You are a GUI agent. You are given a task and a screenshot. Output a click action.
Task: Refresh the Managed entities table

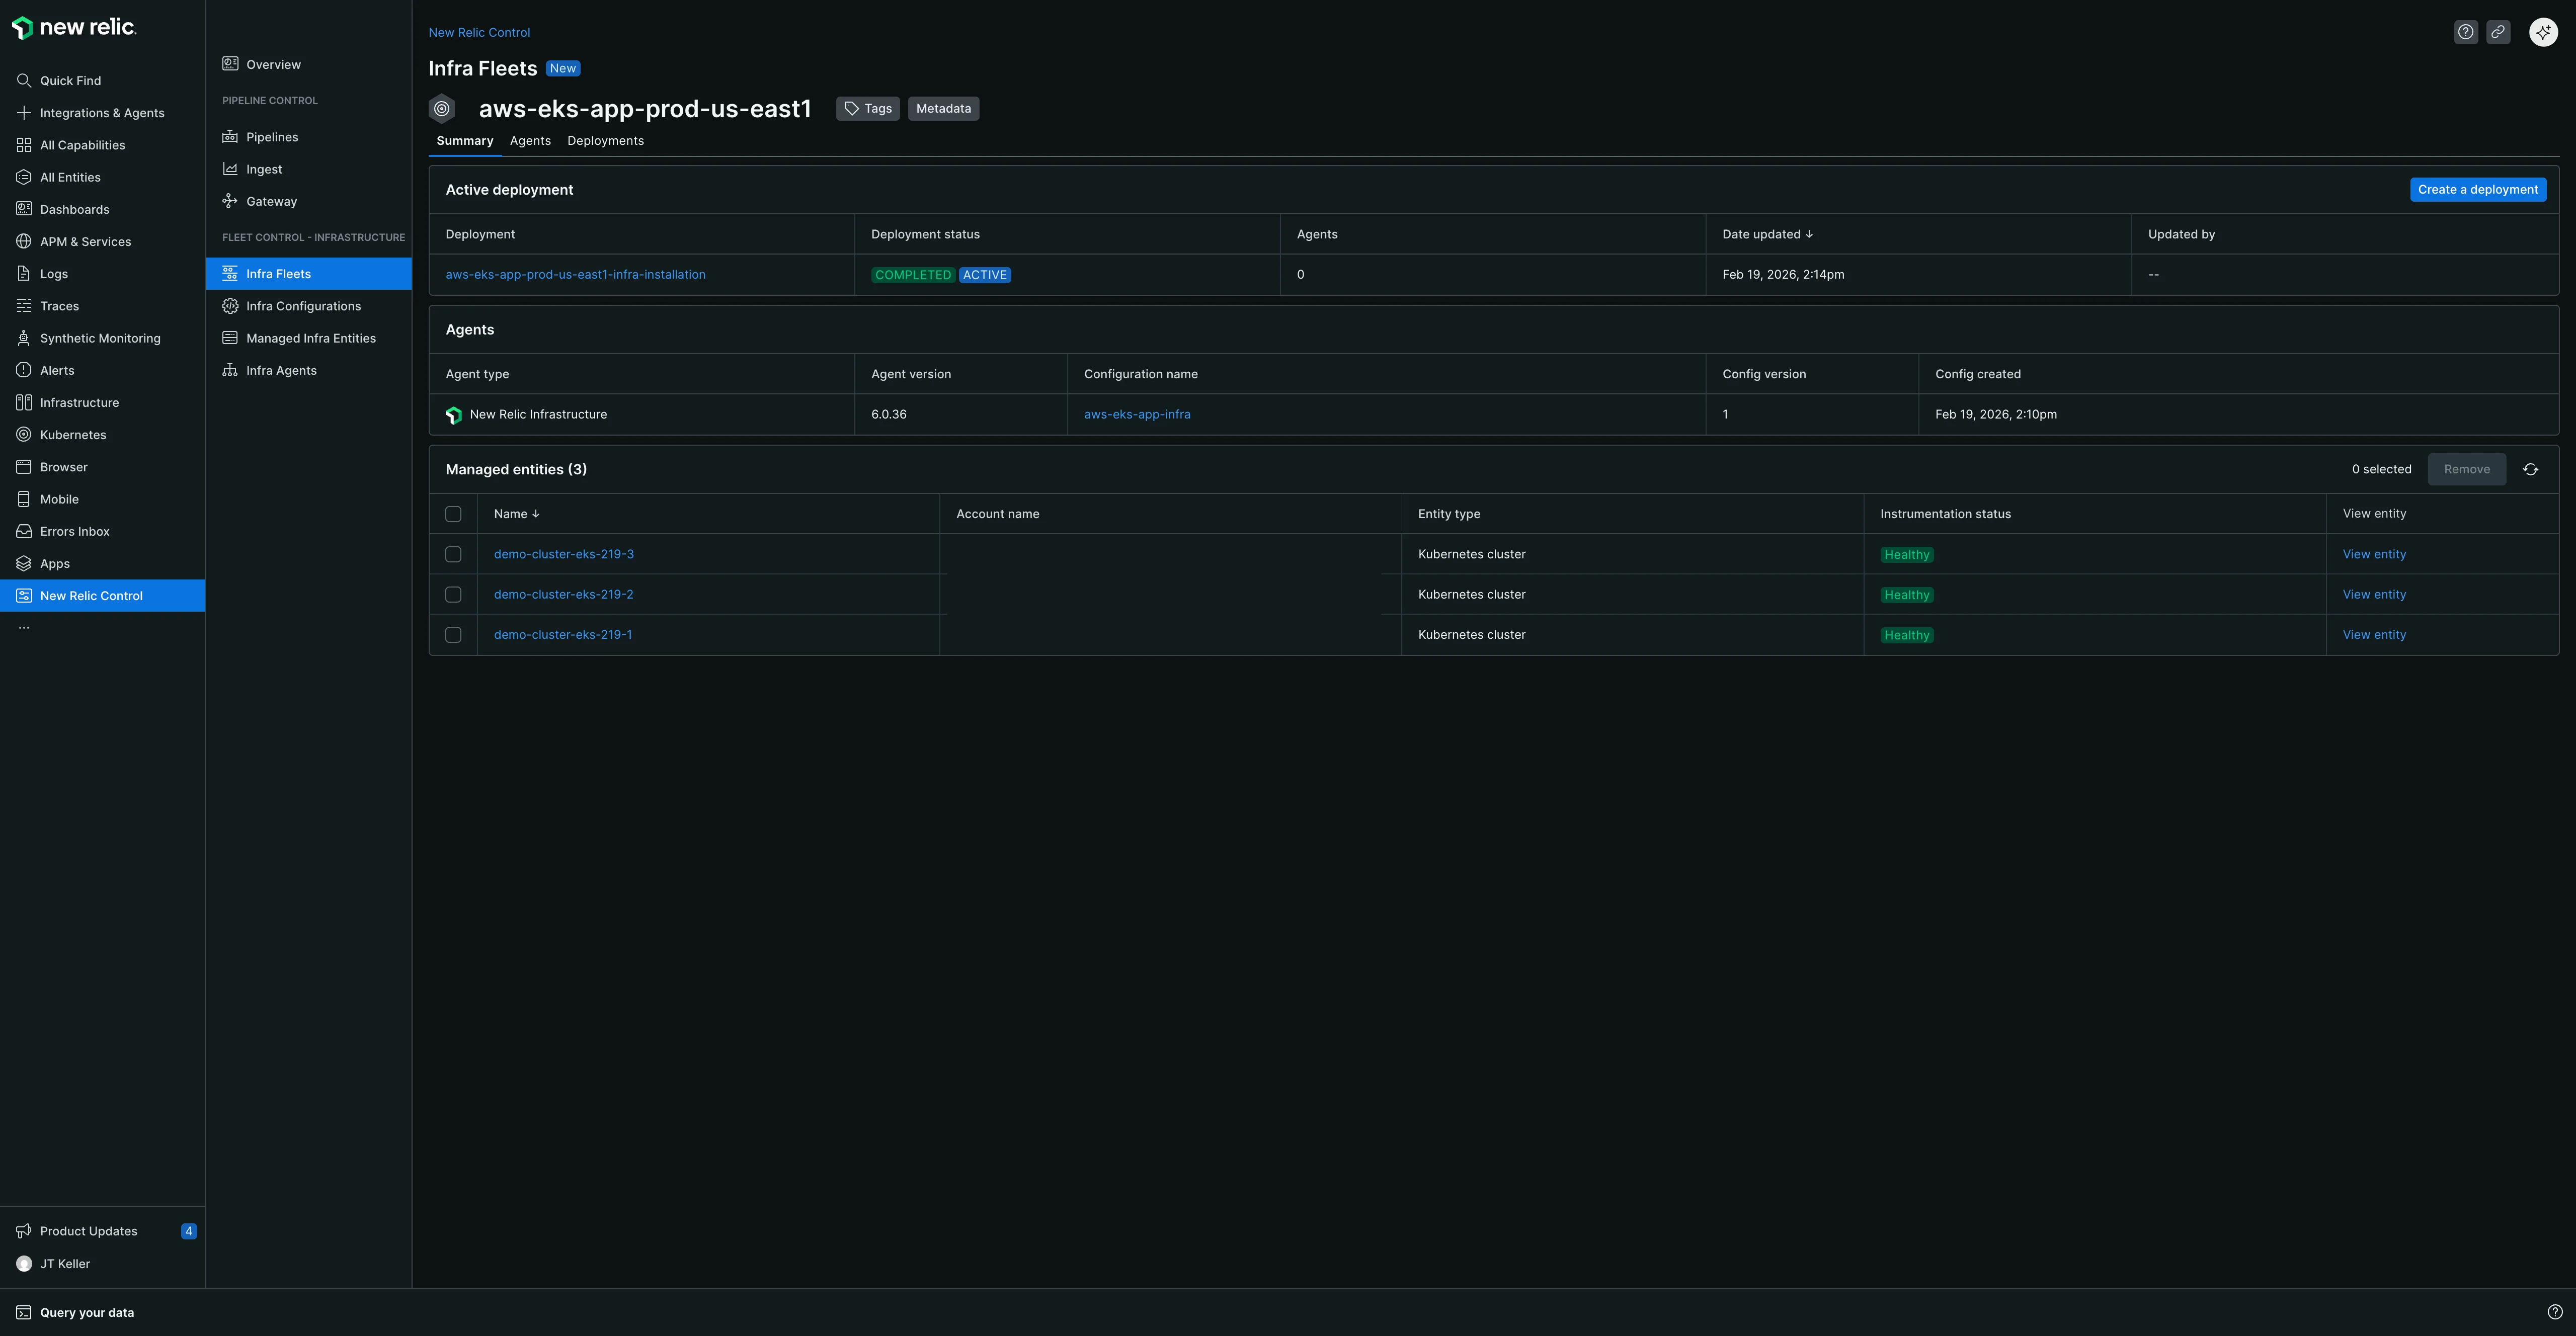tap(2531, 468)
